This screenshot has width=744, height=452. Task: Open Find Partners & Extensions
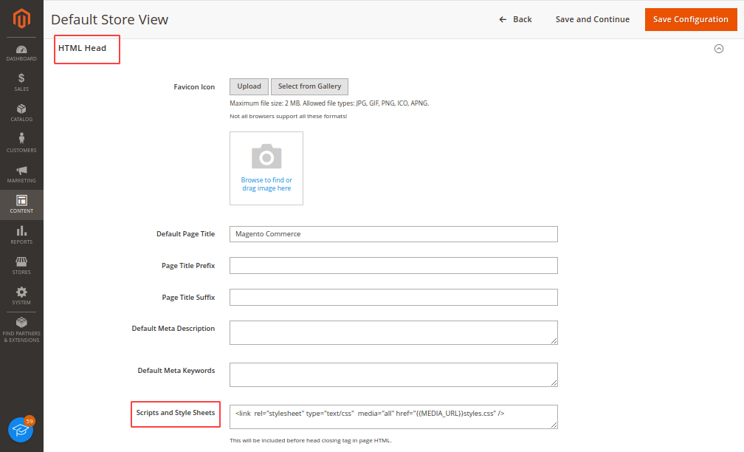coord(21,329)
